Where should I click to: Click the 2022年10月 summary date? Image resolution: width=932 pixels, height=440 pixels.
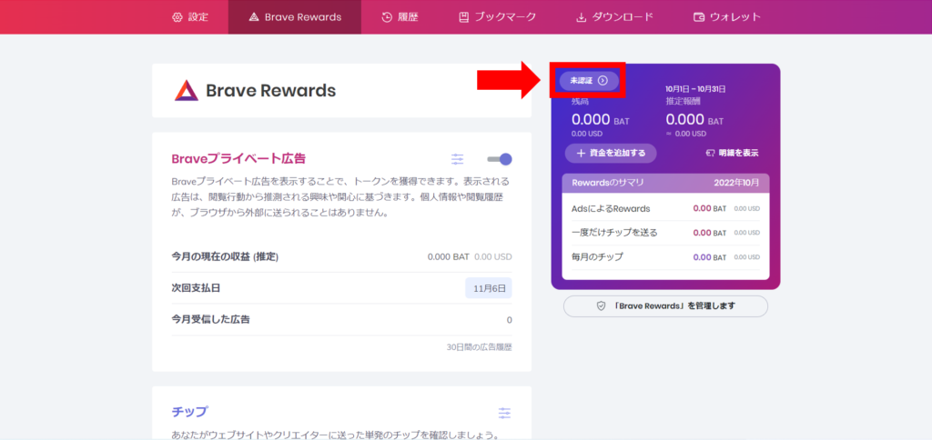pos(736,183)
